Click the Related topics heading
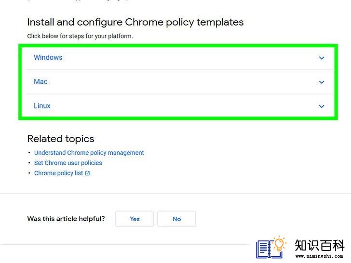This screenshot has height=263, width=351. 61,139
